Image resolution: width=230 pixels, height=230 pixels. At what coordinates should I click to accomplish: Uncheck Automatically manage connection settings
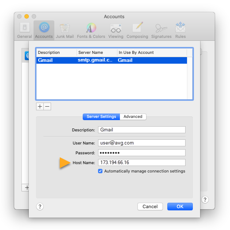[100, 171]
